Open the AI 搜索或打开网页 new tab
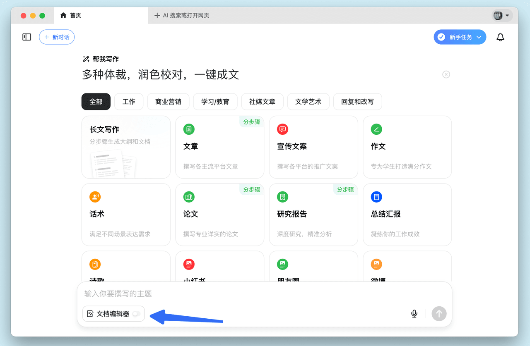Viewport: 530px width, 346px height. 182,16
